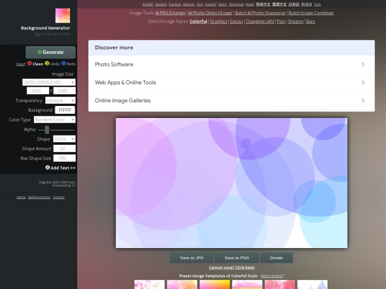Click the Background color FFFFFF field
Image resolution: width=386 pixels, height=289 pixels.
pyautogui.click(x=65, y=110)
